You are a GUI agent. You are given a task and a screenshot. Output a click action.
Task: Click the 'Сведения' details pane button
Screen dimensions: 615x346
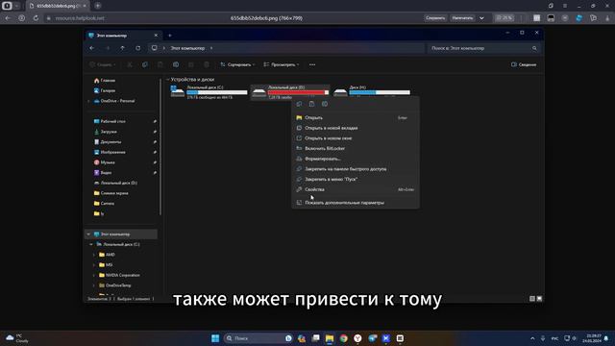tap(524, 64)
